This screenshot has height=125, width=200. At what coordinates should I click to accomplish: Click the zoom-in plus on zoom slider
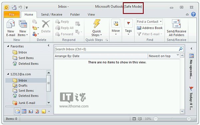tap(189, 119)
